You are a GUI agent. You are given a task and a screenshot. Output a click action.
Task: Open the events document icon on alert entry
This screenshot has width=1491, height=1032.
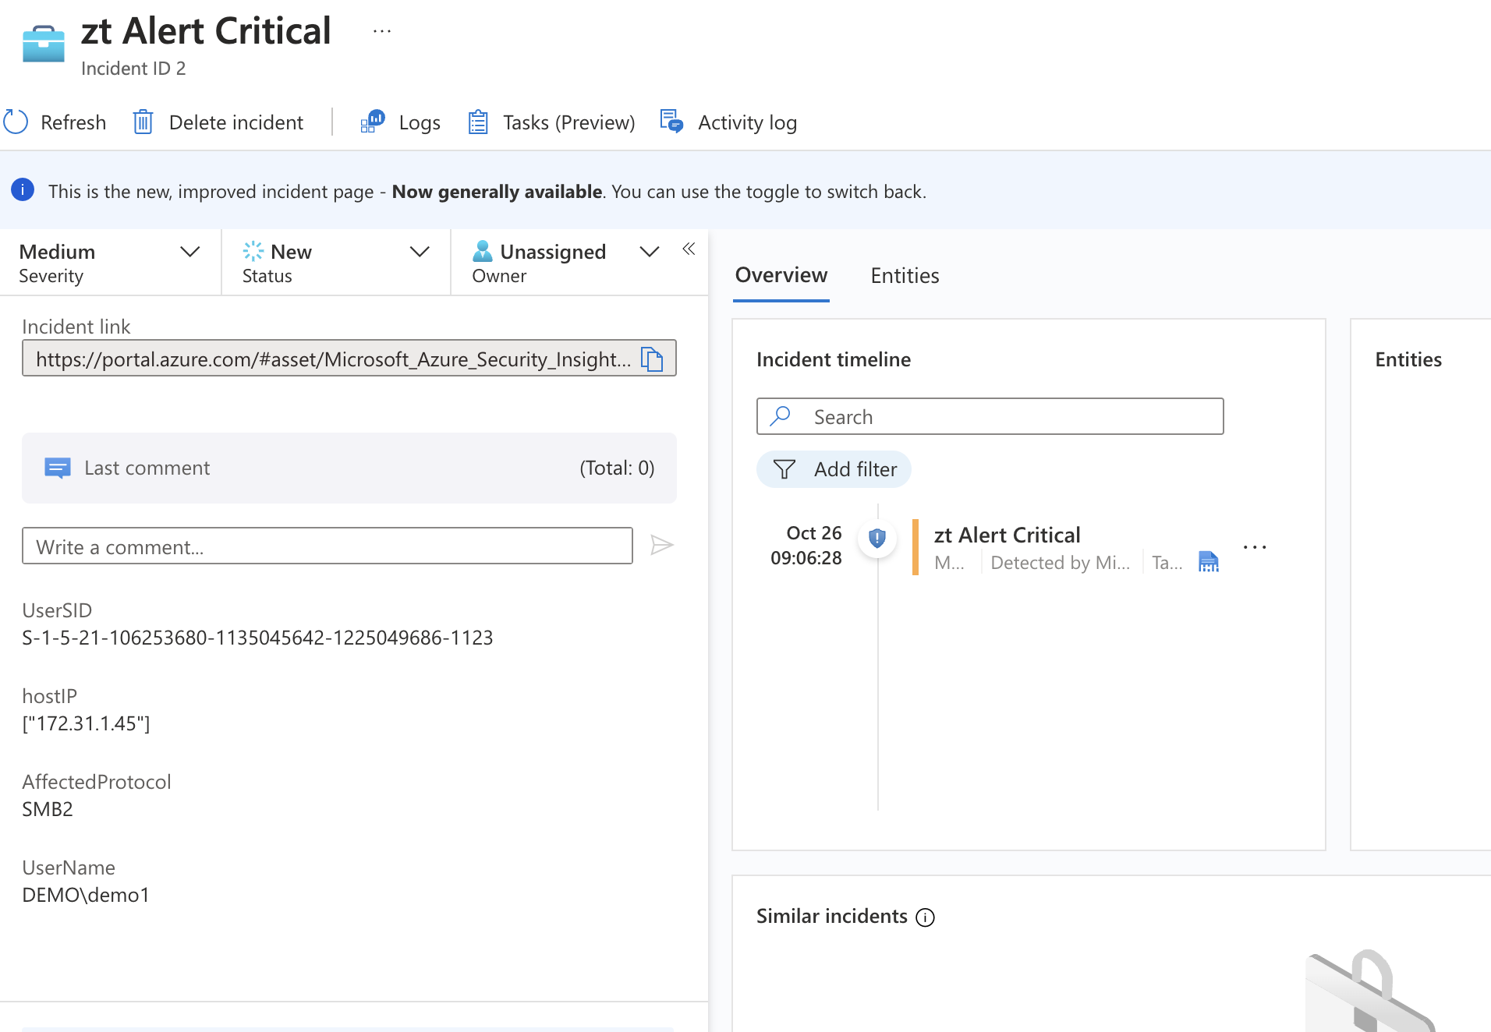1208,561
